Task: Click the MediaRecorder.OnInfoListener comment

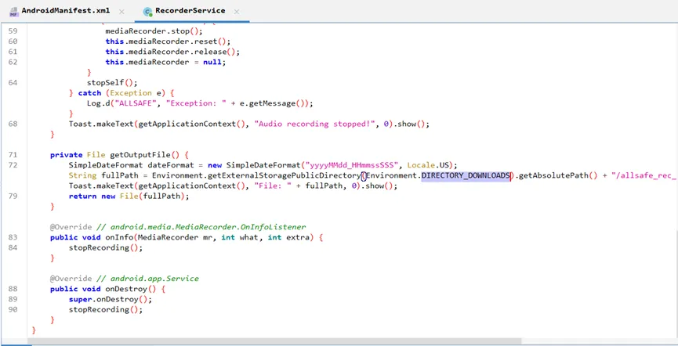Action: point(208,227)
